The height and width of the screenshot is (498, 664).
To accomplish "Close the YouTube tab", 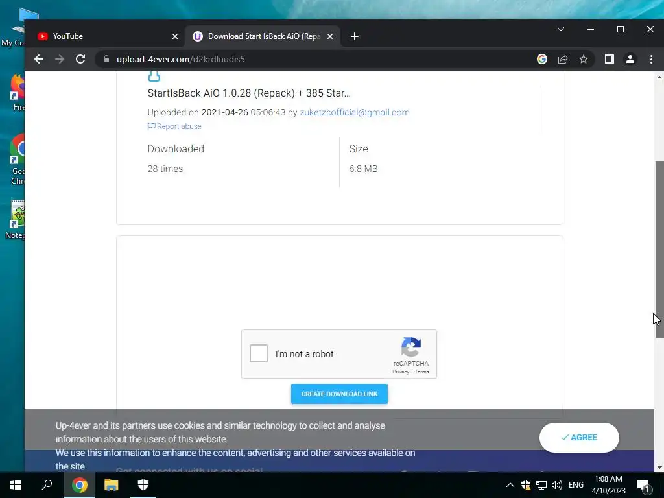I will click(175, 36).
